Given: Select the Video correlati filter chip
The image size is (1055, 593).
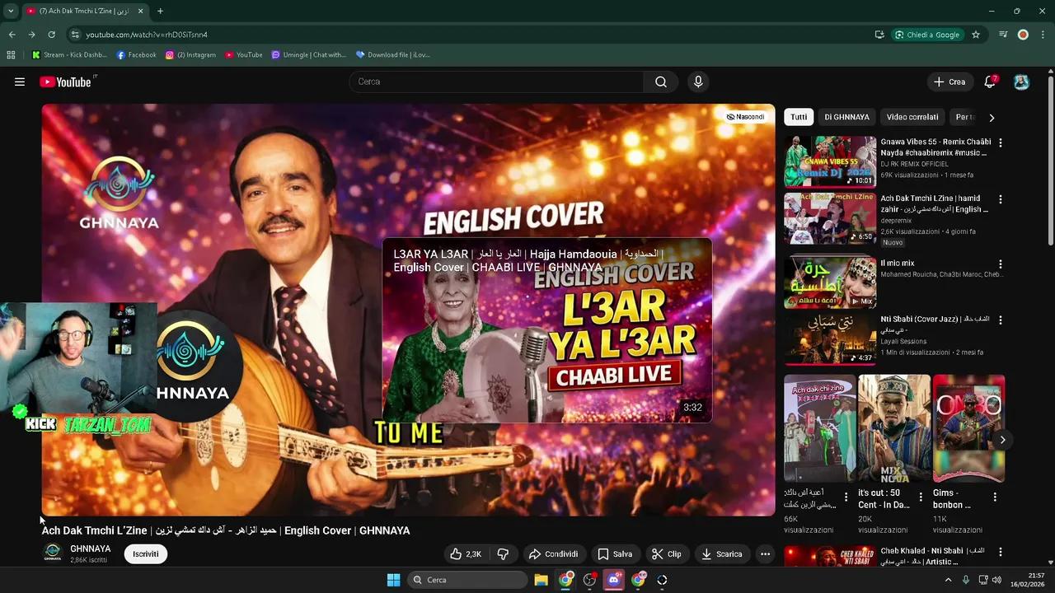Looking at the screenshot, I should tap(912, 117).
